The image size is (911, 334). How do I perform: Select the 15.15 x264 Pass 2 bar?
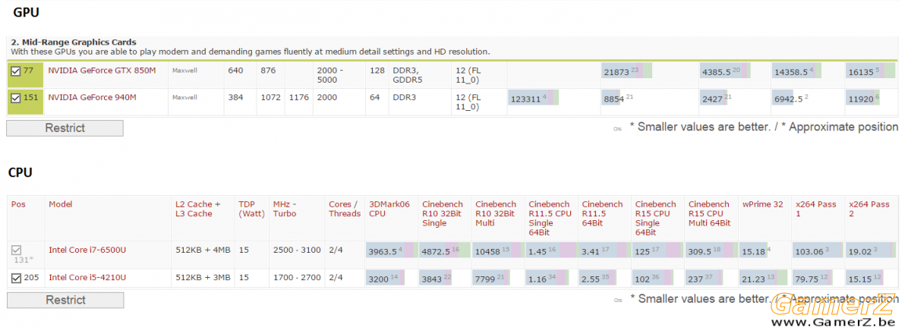click(865, 278)
